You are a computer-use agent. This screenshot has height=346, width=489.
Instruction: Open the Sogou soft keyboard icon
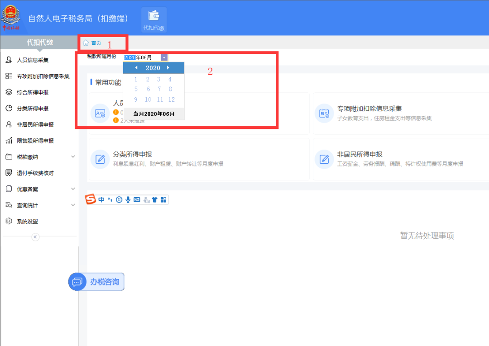click(x=136, y=199)
